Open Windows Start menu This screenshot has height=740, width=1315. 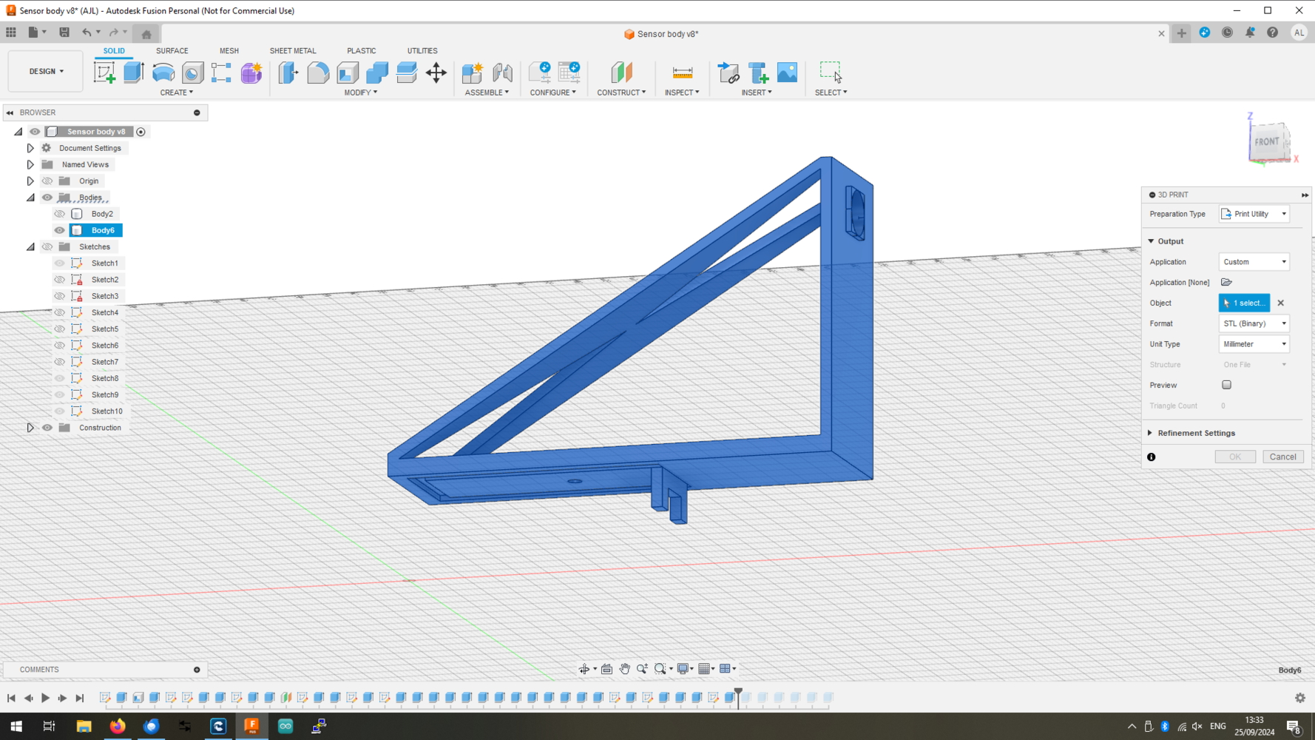pos(16,726)
